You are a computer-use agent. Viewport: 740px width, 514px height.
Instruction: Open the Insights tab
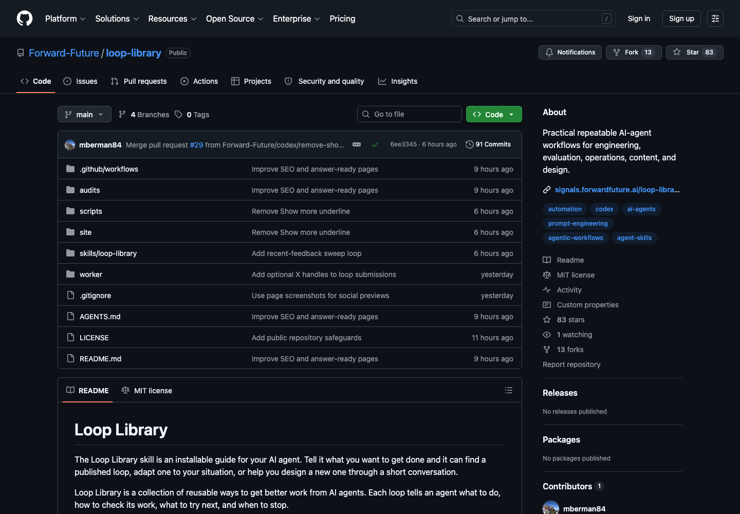(x=398, y=81)
